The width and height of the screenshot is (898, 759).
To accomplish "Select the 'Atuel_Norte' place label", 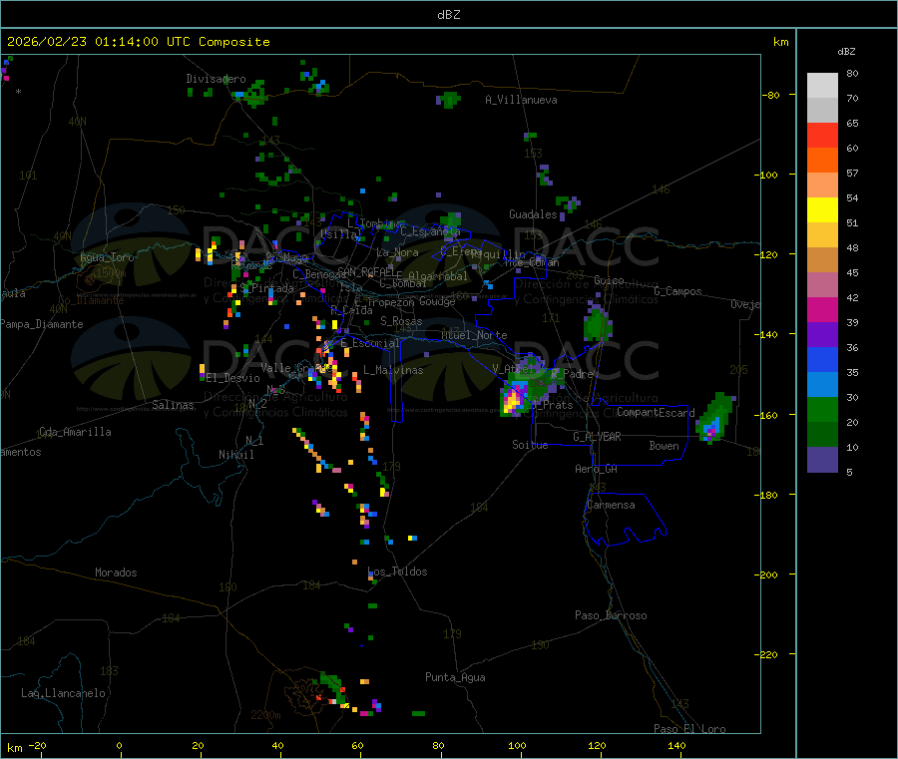I will 474,335.
